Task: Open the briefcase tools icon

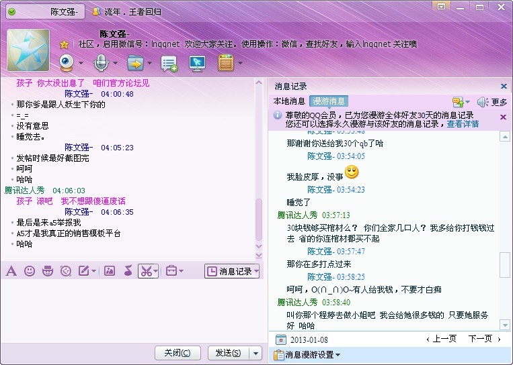Action: click(x=171, y=271)
